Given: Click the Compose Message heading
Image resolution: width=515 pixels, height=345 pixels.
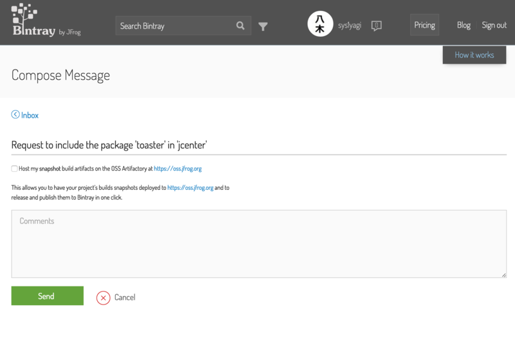Looking at the screenshot, I should point(61,75).
